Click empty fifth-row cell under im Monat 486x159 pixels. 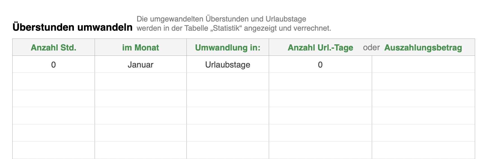click(141, 133)
